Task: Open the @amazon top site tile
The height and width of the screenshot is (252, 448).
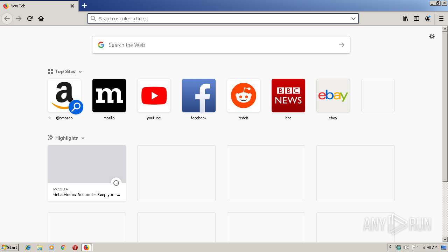Action: click(x=64, y=96)
